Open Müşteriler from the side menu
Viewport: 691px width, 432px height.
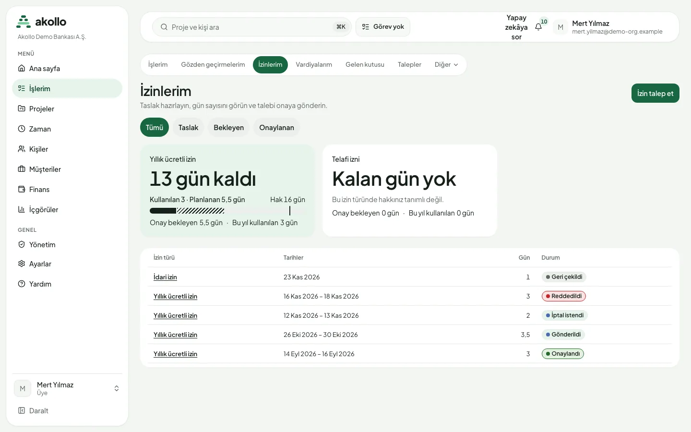(67, 169)
